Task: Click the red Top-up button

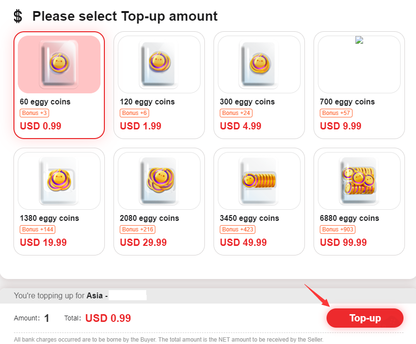Action: click(365, 318)
